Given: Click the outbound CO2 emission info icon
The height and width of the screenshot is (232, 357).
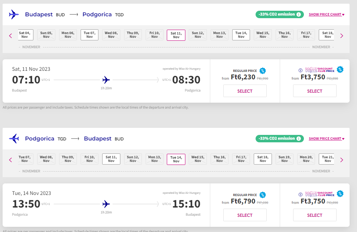Looking at the screenshot, I should click(298, 14).
